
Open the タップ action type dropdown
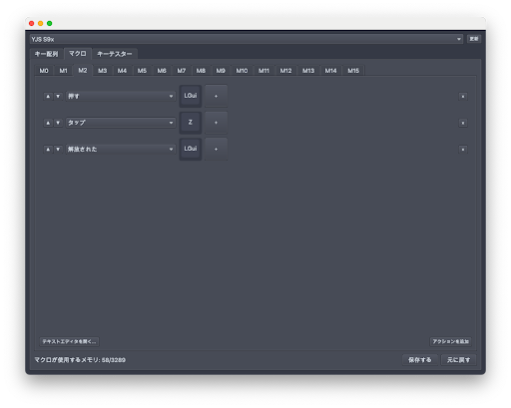pos(121,123)
